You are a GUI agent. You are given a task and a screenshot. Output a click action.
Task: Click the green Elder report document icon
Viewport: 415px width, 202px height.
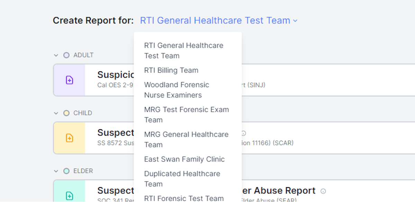[70, 196]
